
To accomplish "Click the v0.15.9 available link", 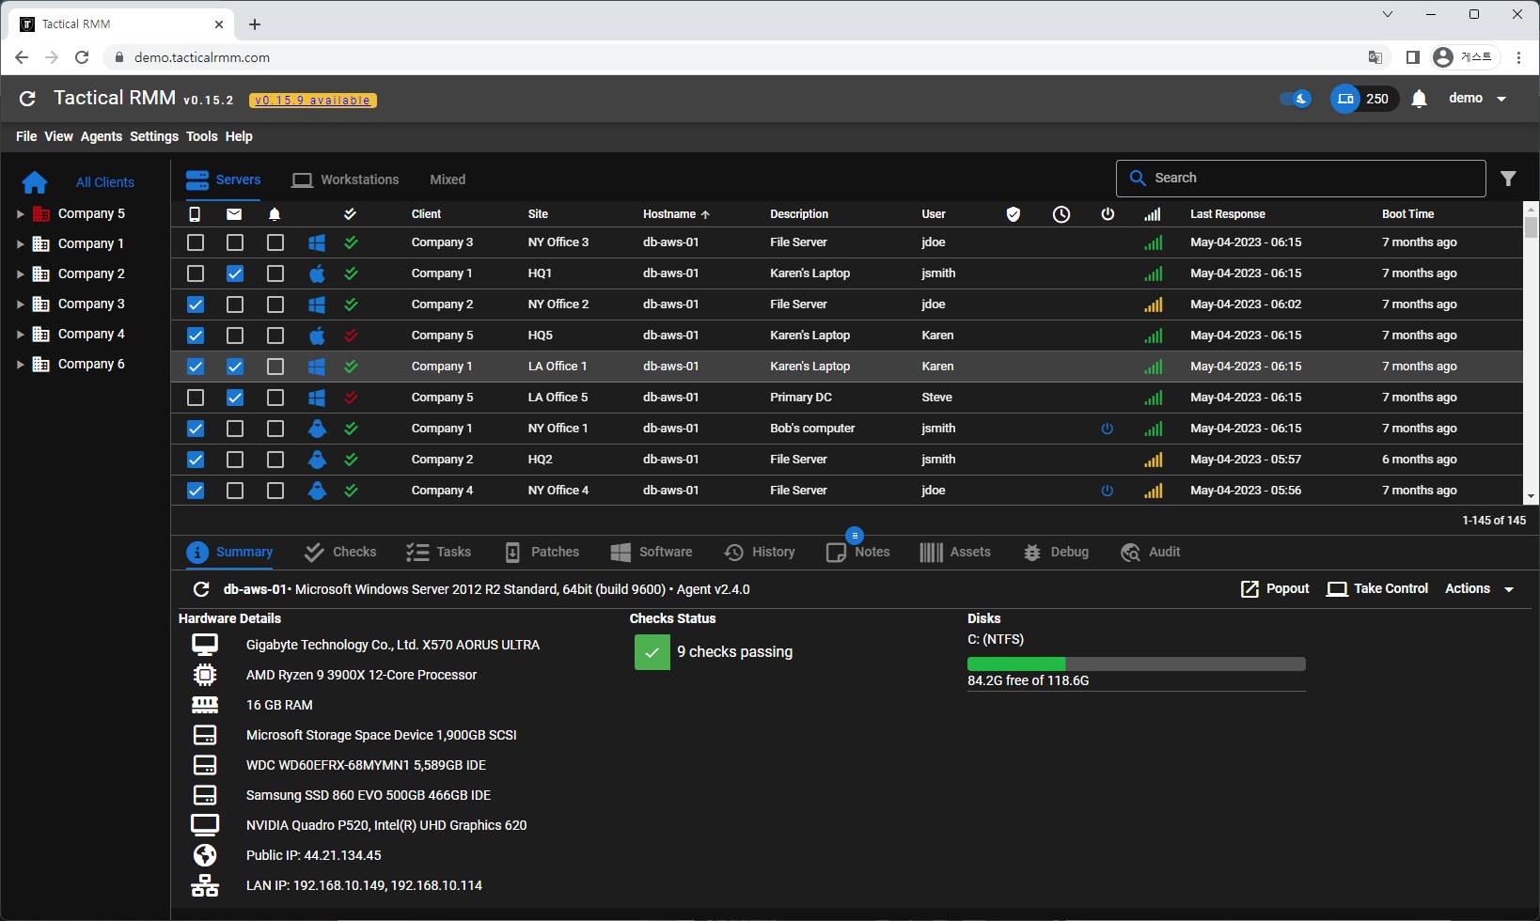I will [313, 101].
